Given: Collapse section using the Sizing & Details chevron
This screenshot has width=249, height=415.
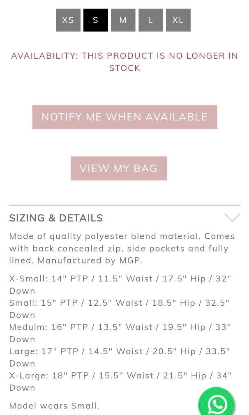Looking at the screenshot, I should click(x=232, y=218).
